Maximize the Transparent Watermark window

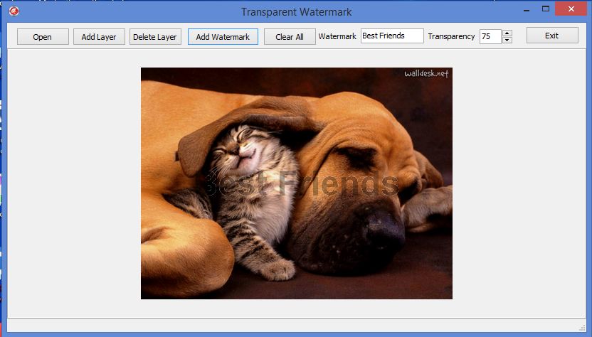point(546,9)
